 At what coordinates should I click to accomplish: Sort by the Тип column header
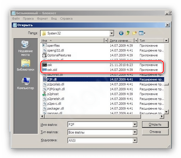click(151, 41)
